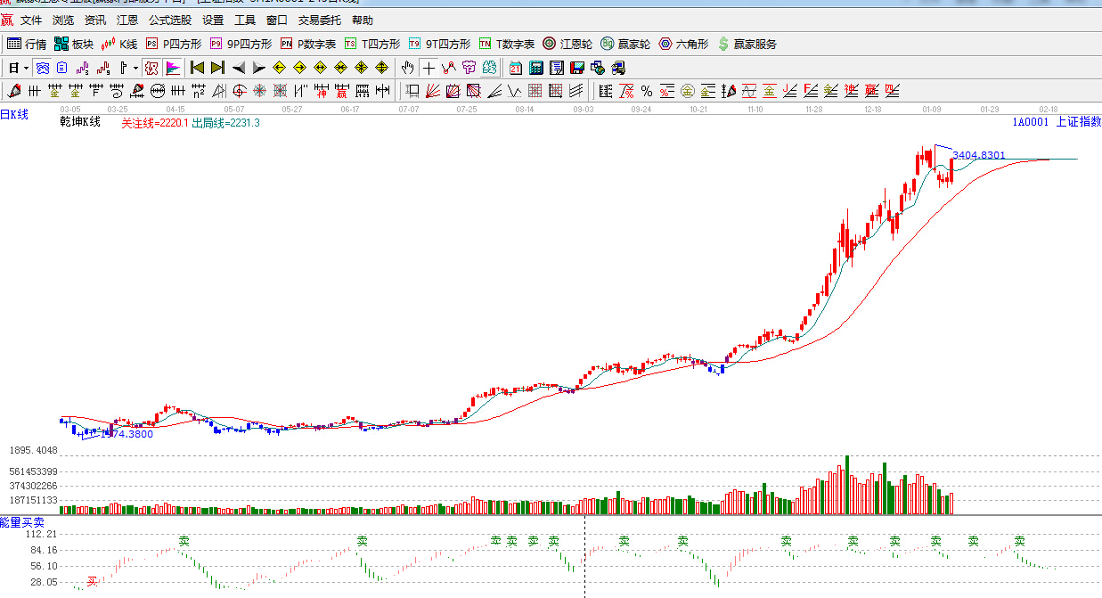Viewport: 1102px width, 598px height.
Task: Click the 赢家服务 button
Action: point(747,44)
